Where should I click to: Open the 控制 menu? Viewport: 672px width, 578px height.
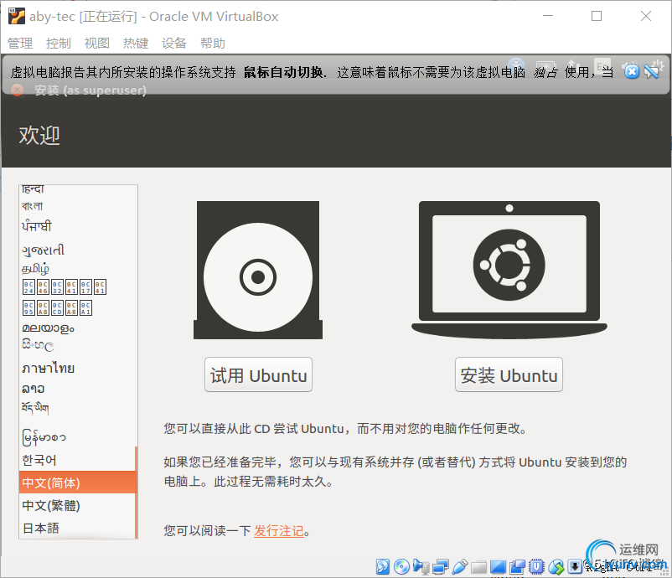[59, 43]
